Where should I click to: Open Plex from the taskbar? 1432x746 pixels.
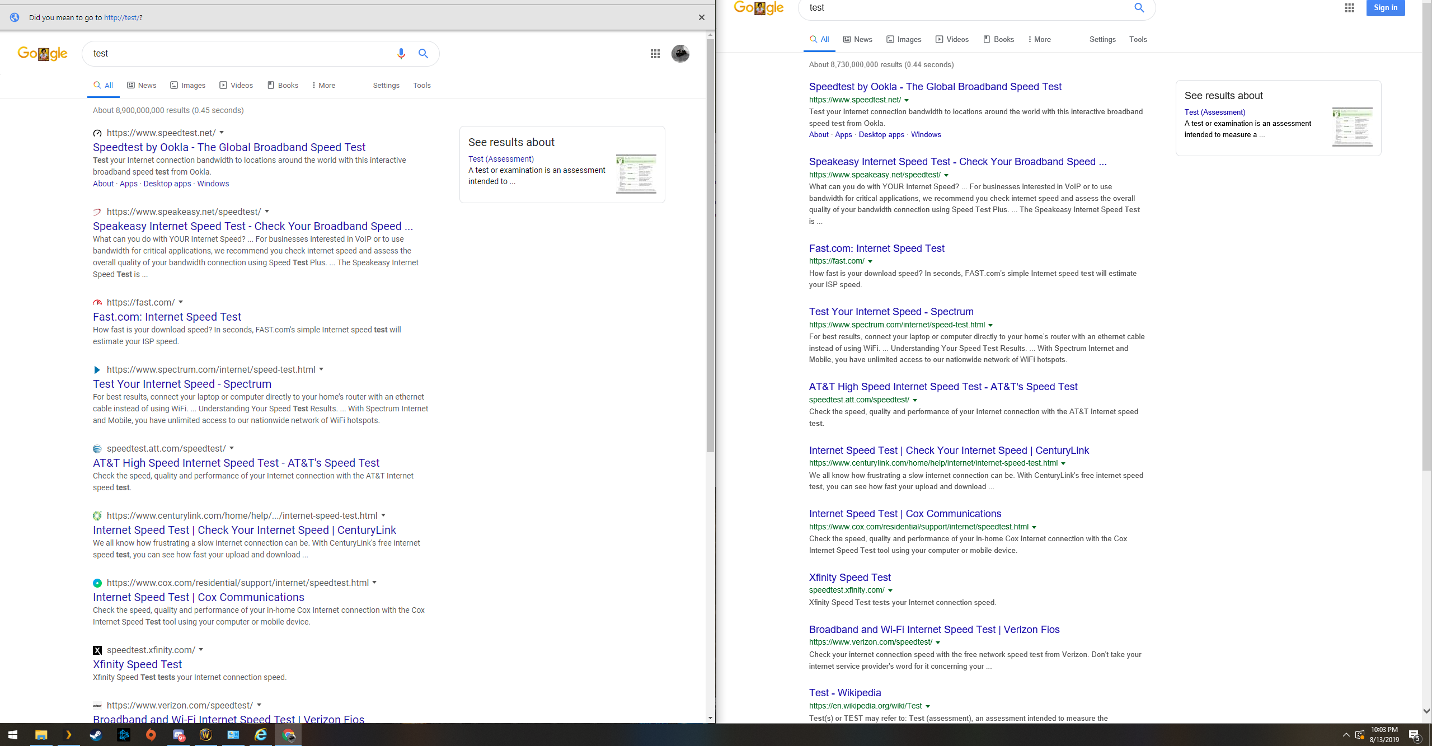pos(68,735)
